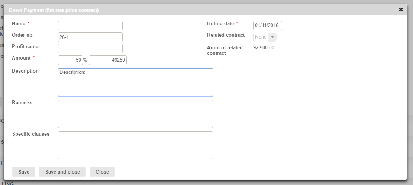413x185 pixels.
Task: Focus the Order nb. field containing 26-1
Action: tap(90, 37)
